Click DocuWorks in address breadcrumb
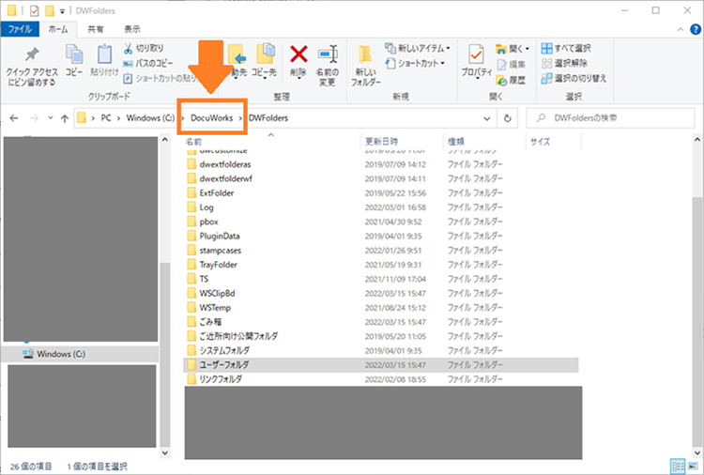This screenshot has height=475, width=704. click(x=211, y=118)
